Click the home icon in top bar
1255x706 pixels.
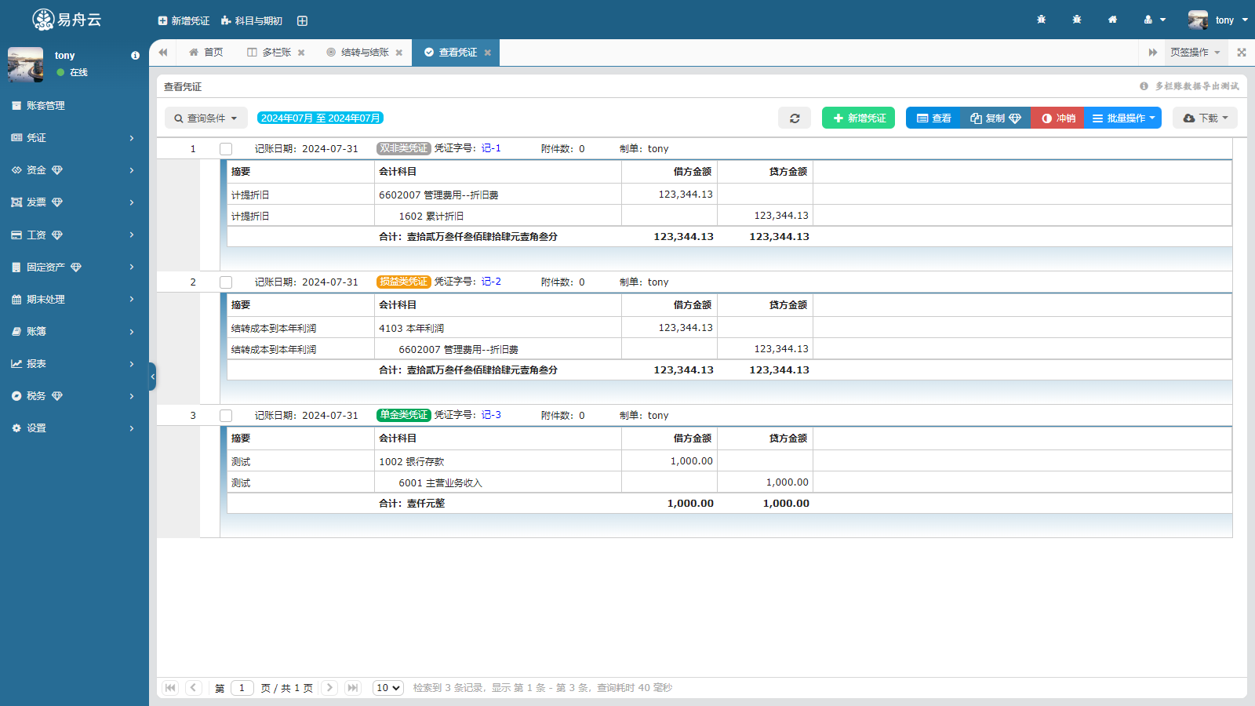pyautogui.click(x=1112, y=20)
